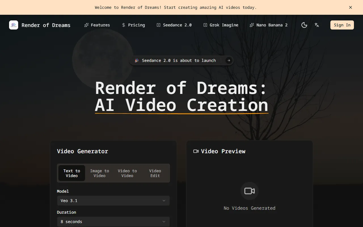This screenshot has width=363, height=227.
Task: Open the language translation switcher
Action: click(317, 25)
